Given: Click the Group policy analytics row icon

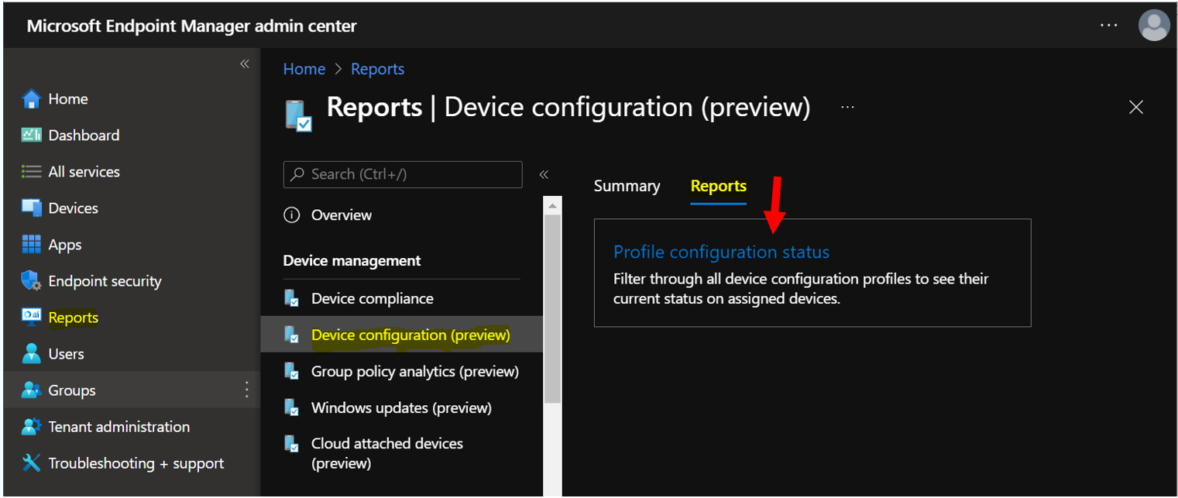Looking at the screenshot, I should pos(292,371).
